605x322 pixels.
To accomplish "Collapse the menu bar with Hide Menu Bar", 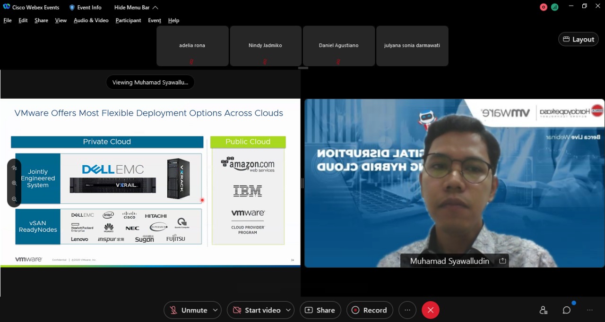I will (136, 8).
